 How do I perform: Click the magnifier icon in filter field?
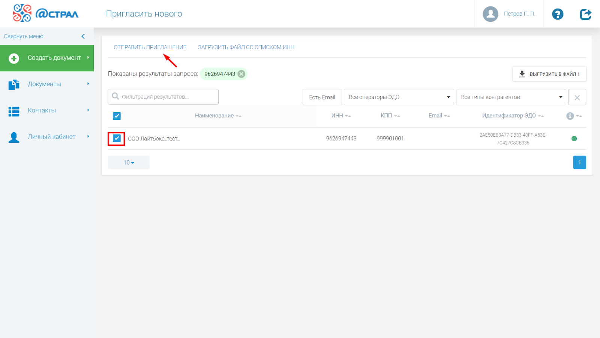(x=115, y=97)
